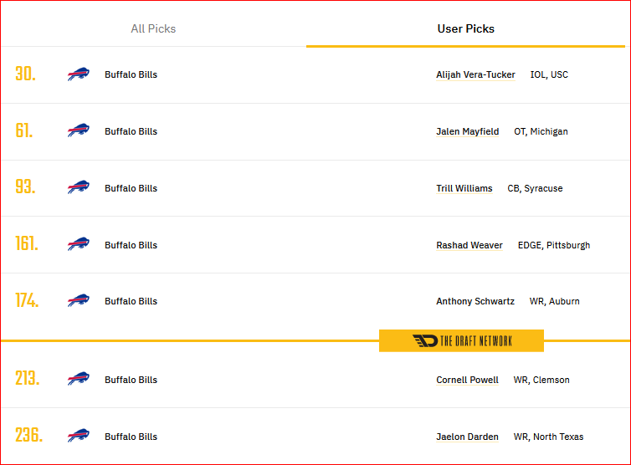The height and width of the screenshot is (465, 631).
Task: Click the Bills logo beside pick 236
Action: 79,435
